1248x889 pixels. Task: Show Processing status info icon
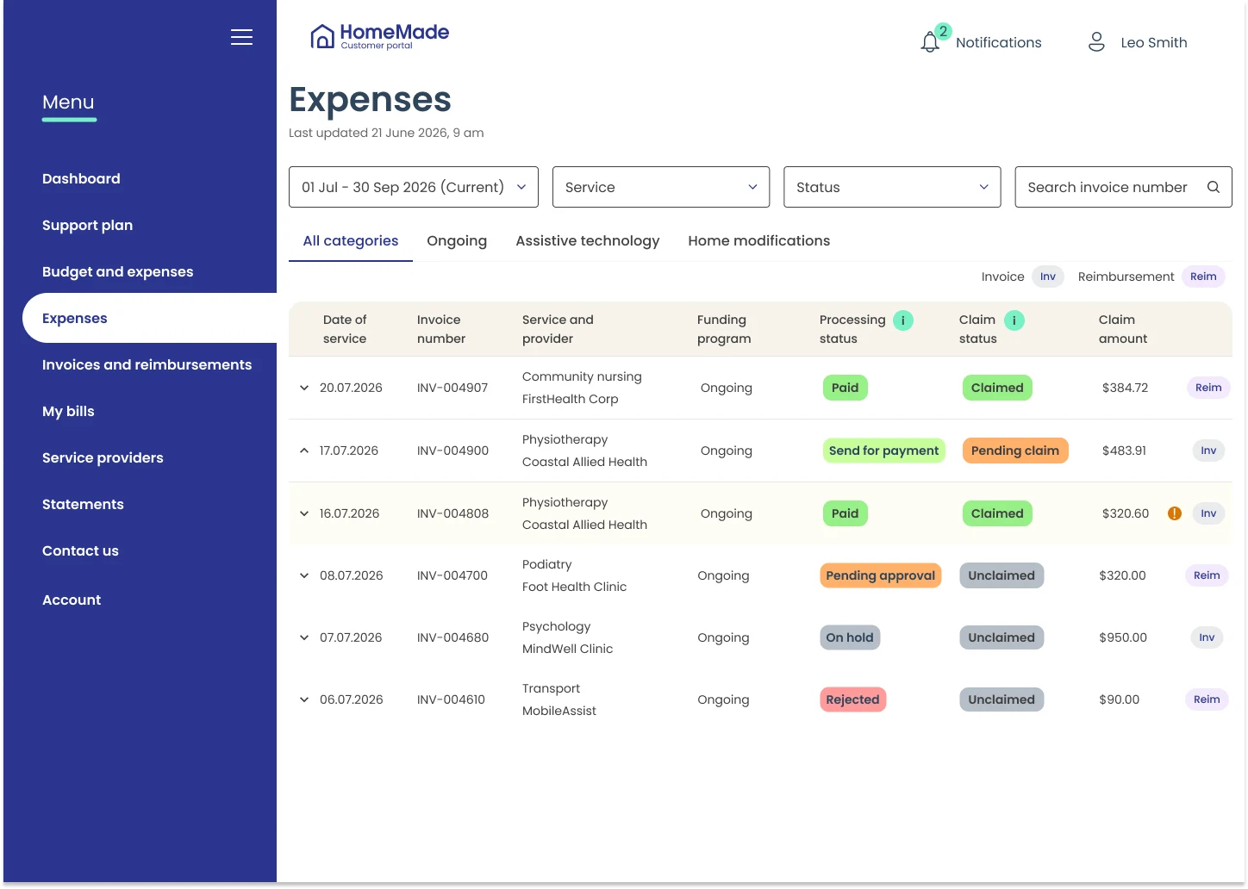[x=902, y=320]
